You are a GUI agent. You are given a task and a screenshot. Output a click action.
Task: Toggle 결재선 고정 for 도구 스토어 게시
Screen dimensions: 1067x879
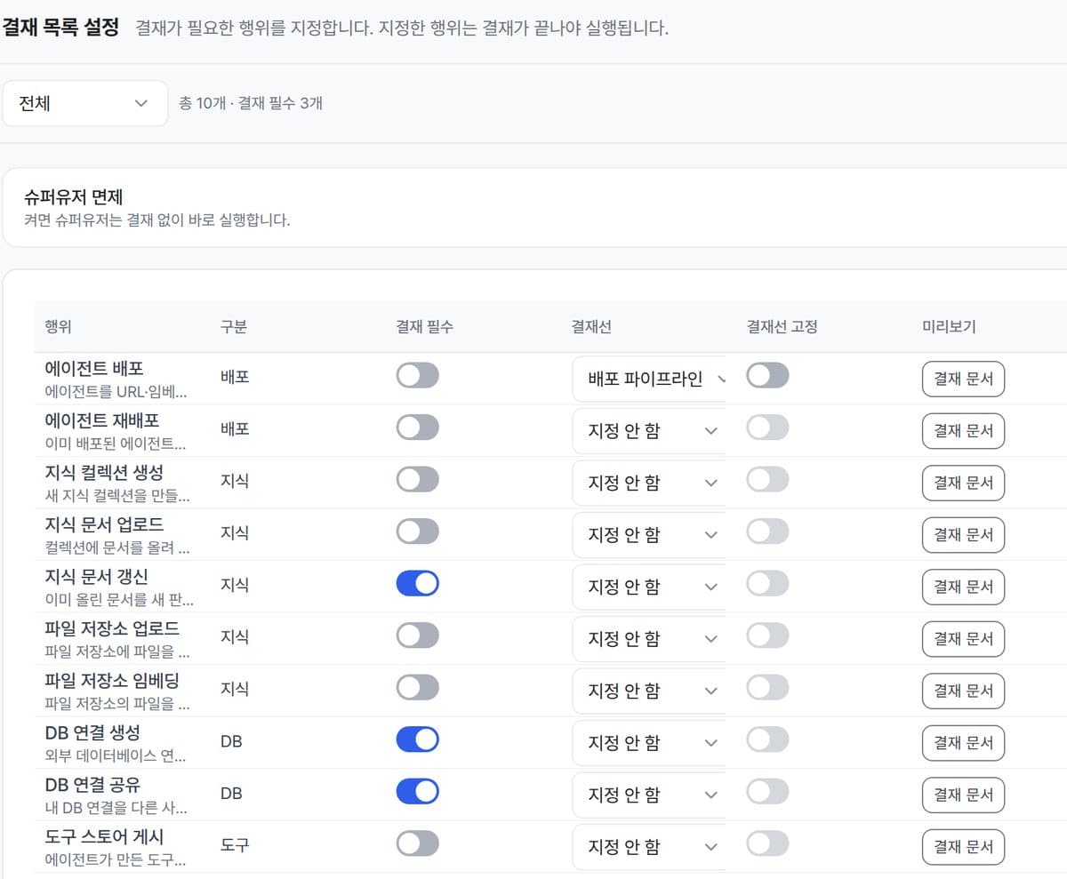[x=767, y=843]
